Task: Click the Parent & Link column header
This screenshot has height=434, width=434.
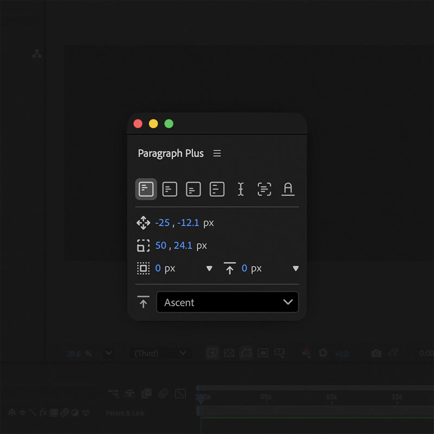Action: (125, 413)
